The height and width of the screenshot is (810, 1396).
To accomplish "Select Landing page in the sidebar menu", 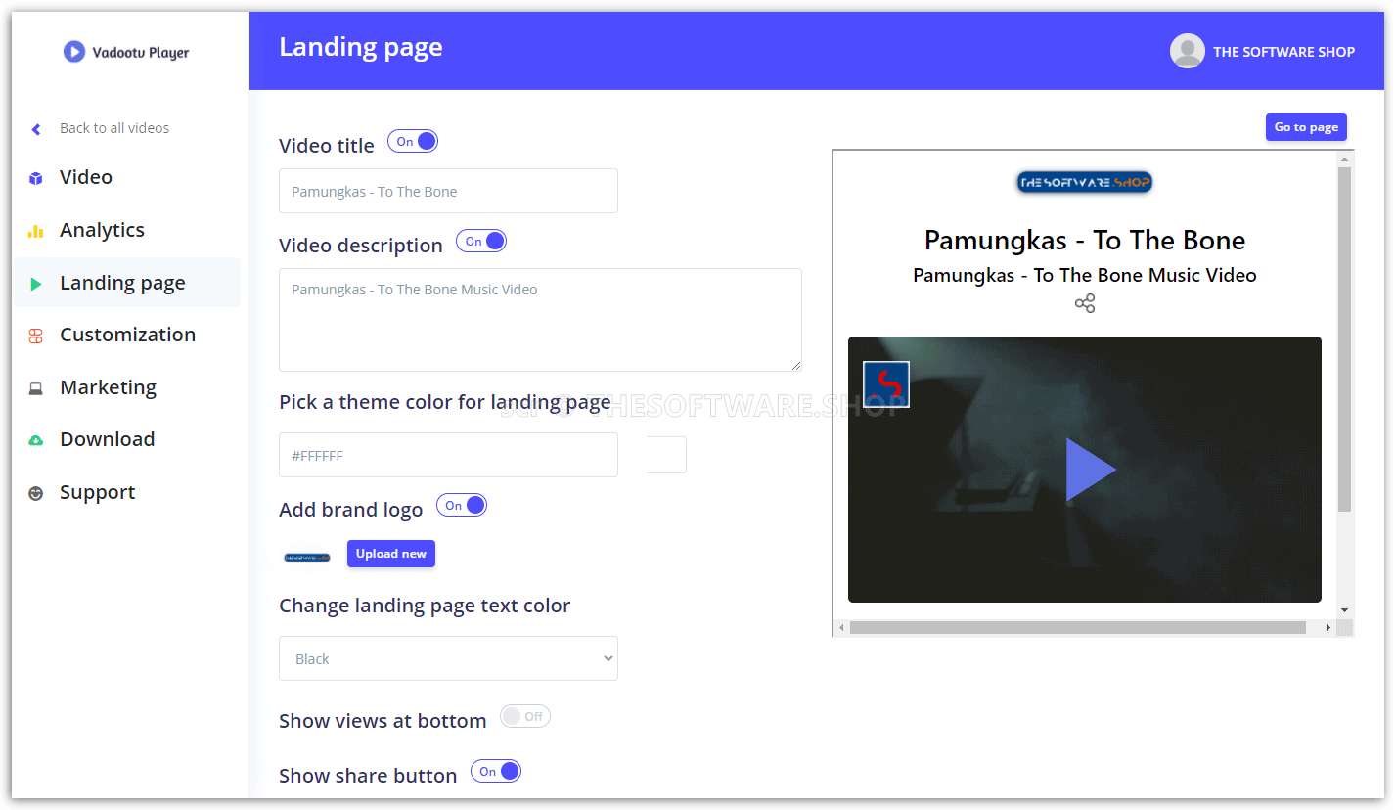I will [x=122, y=282].
